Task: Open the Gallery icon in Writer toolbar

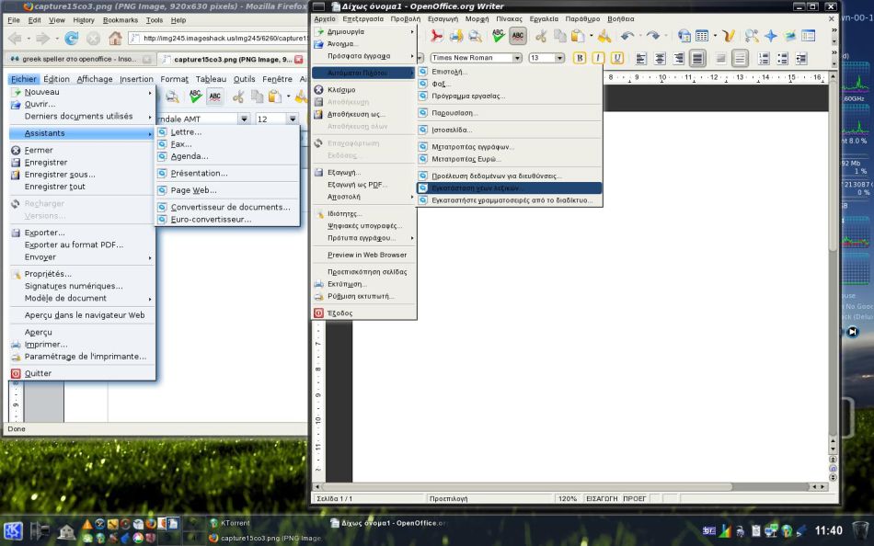Action: click(x=790, y=36)
